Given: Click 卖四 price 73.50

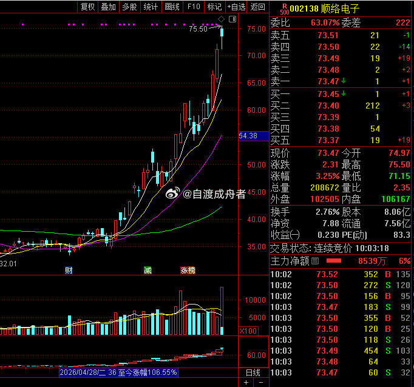Looking at the screenshot, I should click(328, 47).
